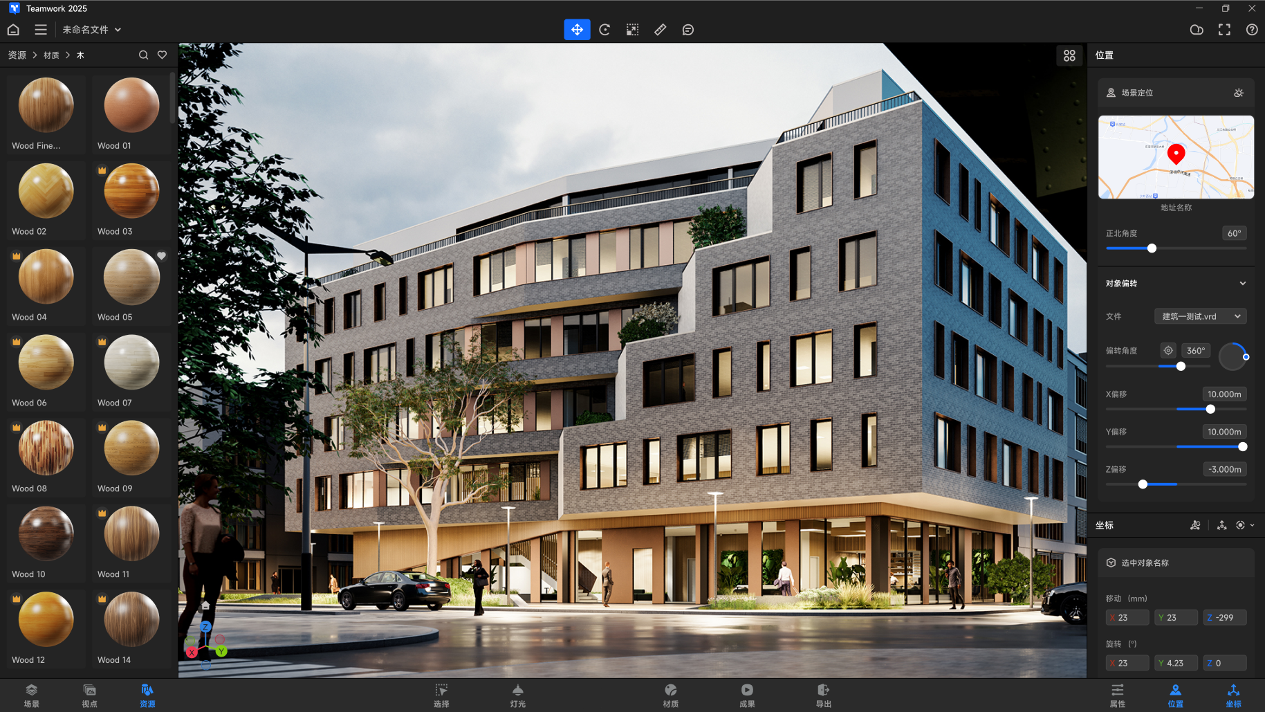Switch to the 视点 tab
This screenshot has height=712, width=1265.
pos(90,695)
